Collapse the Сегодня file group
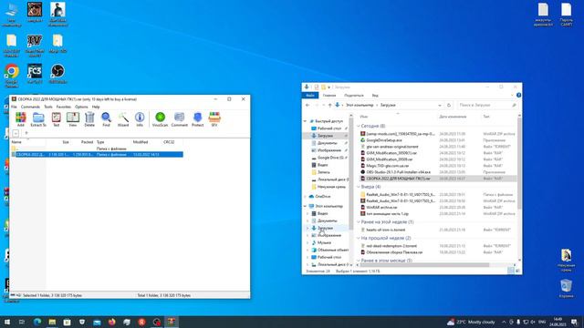 pos(359,126)
